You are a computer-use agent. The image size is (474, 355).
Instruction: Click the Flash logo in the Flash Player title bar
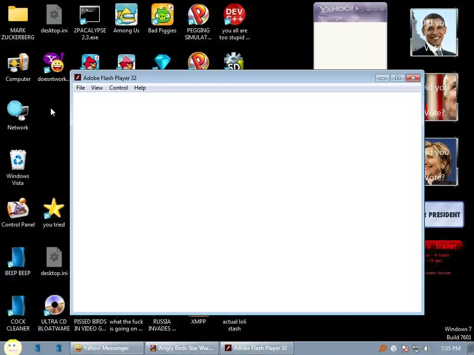click(78, 78)
